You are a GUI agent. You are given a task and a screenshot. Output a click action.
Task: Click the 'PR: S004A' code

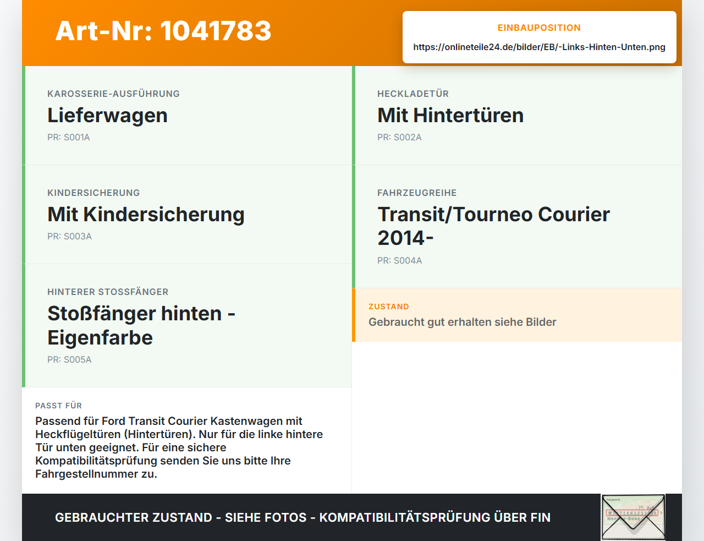(x=400, y=260)
